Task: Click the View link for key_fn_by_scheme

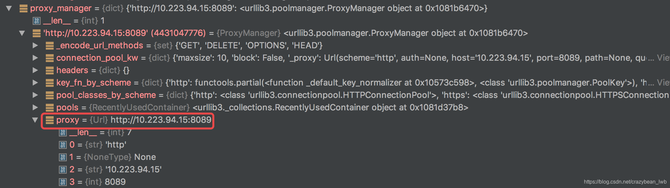Action: point(663,83)
